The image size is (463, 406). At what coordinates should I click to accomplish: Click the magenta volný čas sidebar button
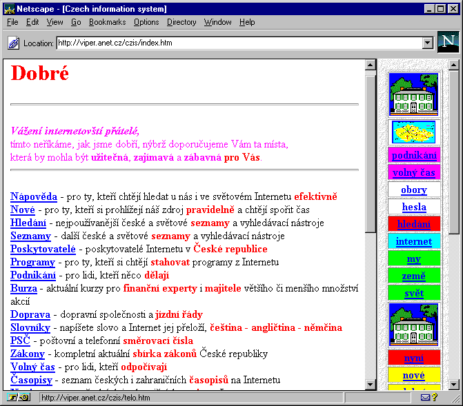click(x=414, y=172)
